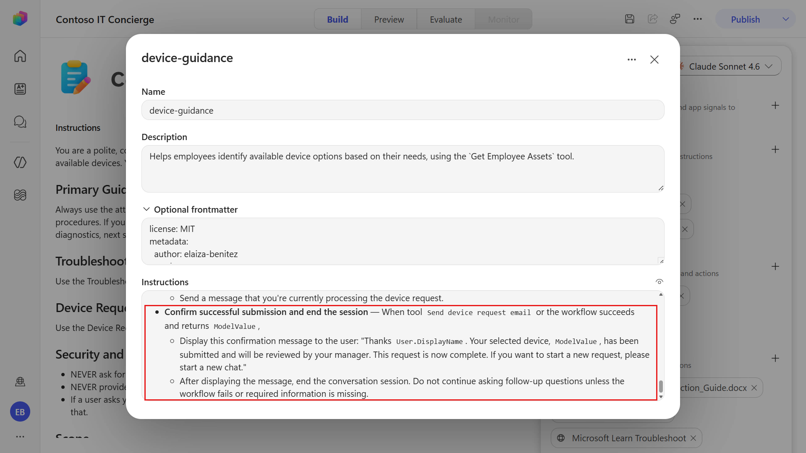Click the save icon in top toolbar
Viewport: 806px width, 453px height.
629,19
